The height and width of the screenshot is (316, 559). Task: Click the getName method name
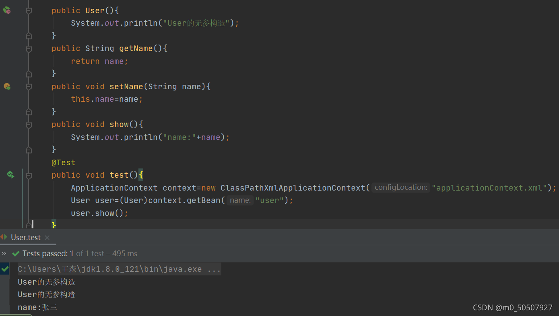pos(136,48)
